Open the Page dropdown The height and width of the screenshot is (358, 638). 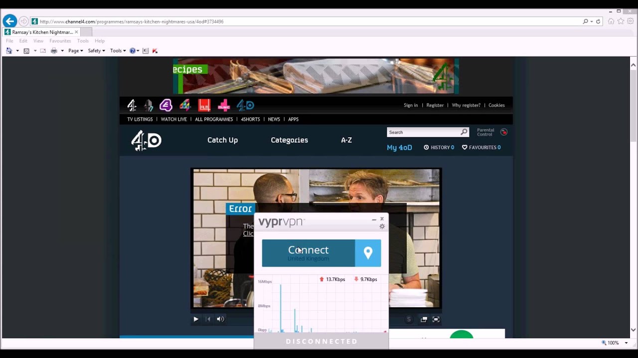(x=75, y=51)
